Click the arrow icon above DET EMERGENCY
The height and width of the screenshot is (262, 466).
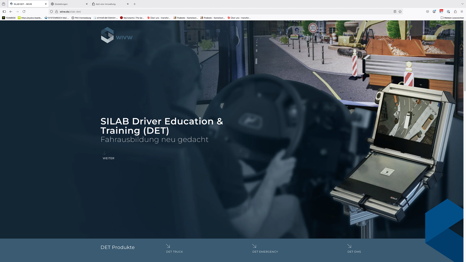[254, 246]
